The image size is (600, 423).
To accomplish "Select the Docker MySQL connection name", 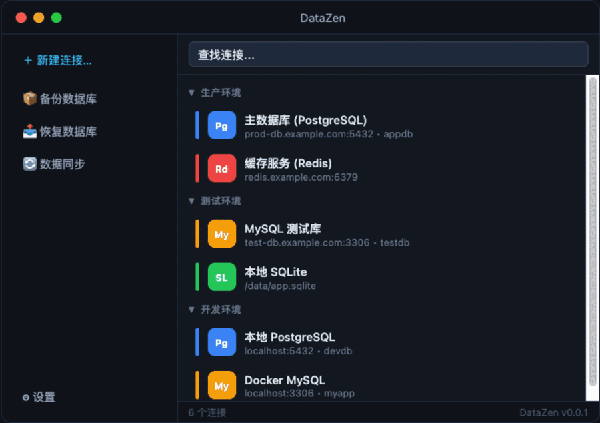I will coord(285,380).
